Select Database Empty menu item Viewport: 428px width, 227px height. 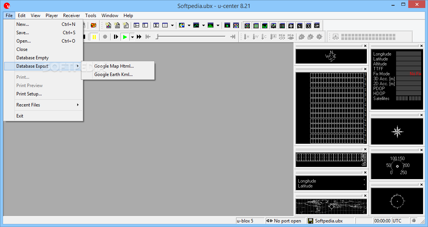[43, 58]
